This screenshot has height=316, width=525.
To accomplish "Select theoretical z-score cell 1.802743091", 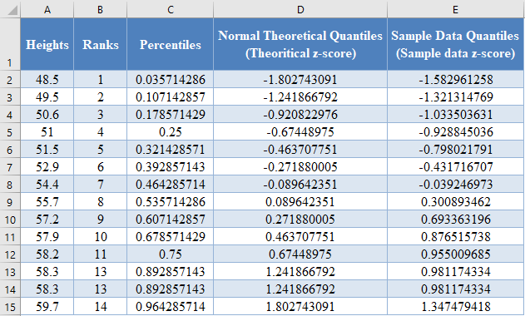I will [300, 307].
